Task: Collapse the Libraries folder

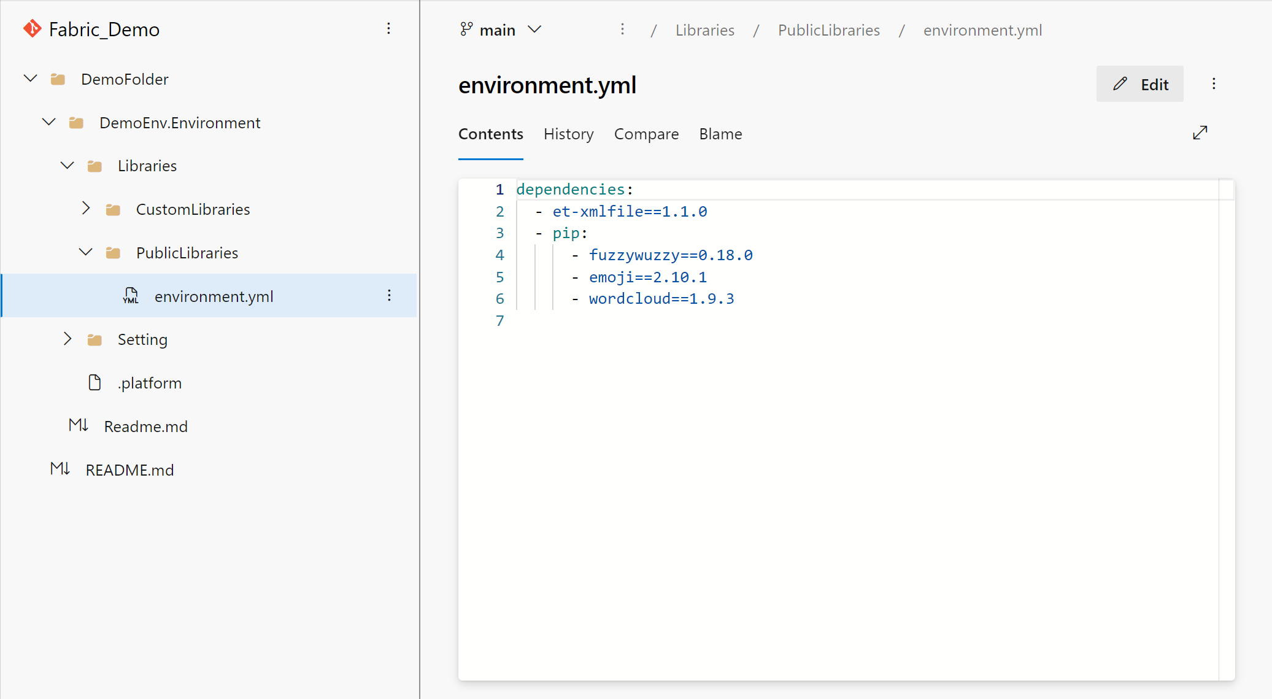Action: [x=67, y=165]
